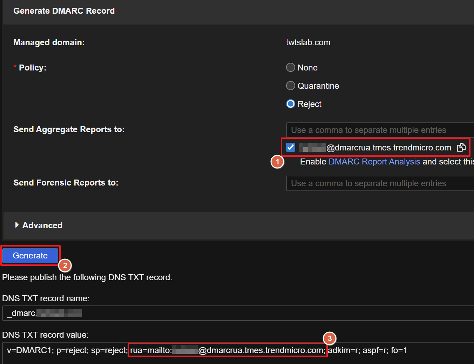The height and width of the screenshot is (364, 474).
Task: Click the copy icon beside the dmarcrua address
Action: click(x=461, y=148)
